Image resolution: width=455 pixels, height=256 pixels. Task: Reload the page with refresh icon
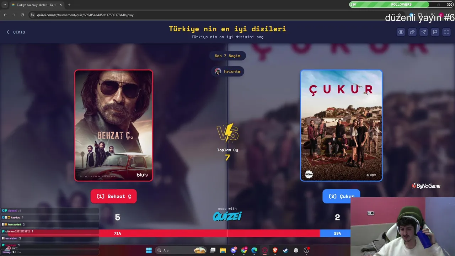[22, 15]
